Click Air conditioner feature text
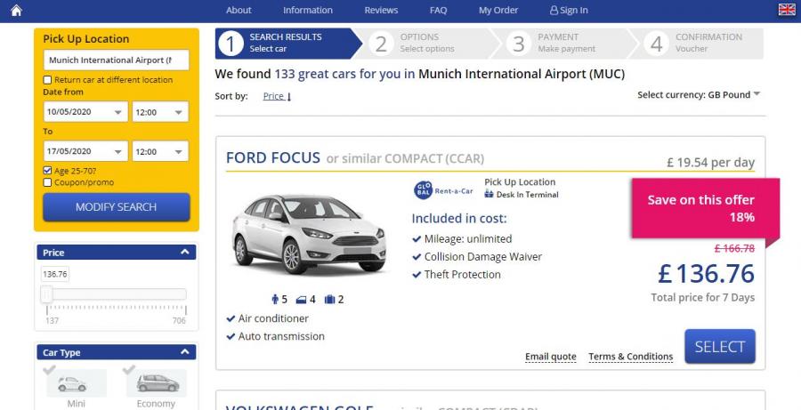 coord(273,318)
